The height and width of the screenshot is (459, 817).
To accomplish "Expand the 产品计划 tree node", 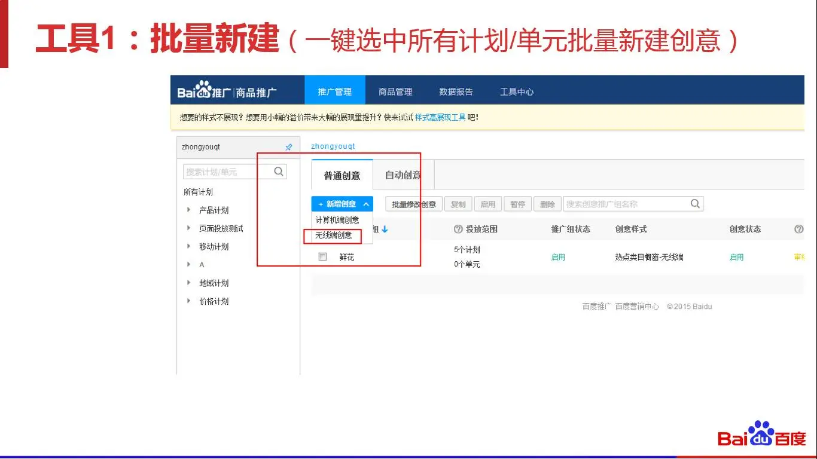I will (x=188, y=210).
